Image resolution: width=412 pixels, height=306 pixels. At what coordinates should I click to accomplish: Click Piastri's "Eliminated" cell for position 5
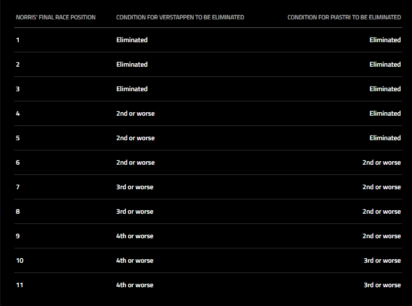385,138
